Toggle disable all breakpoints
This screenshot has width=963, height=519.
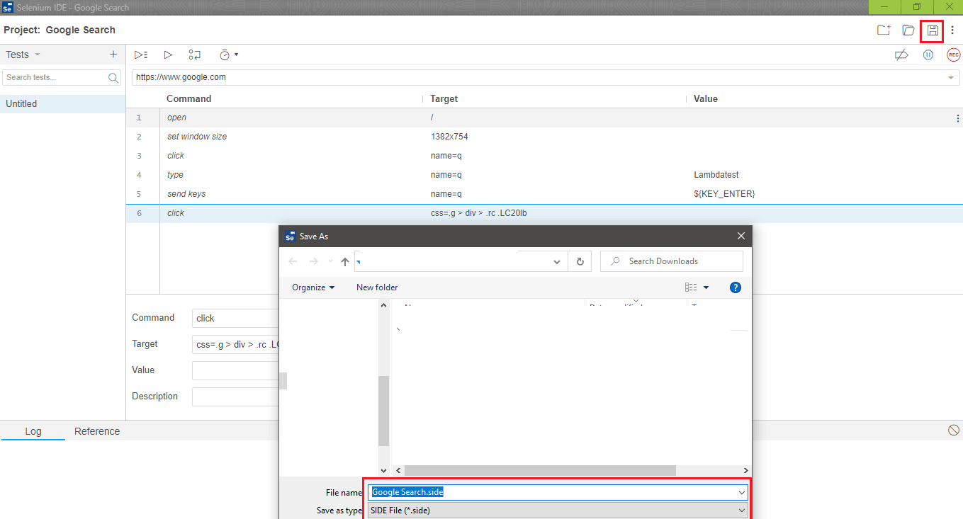pos(901,55)
